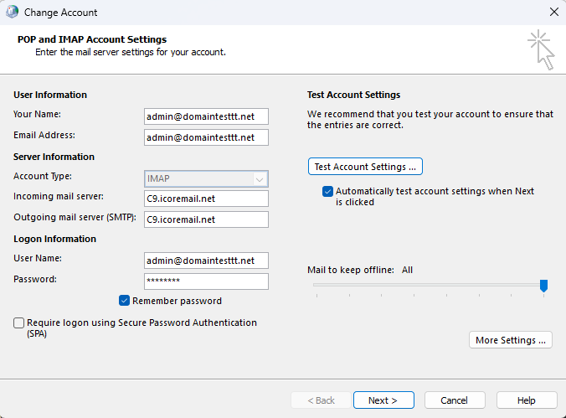
Task: Click into the Password field
Action: (206, 281)
